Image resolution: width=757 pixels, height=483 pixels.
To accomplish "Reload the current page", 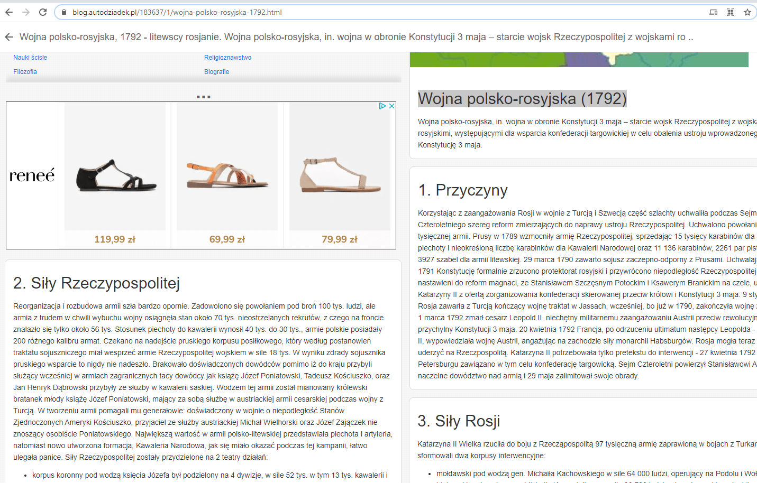I will tap(43, 12).
